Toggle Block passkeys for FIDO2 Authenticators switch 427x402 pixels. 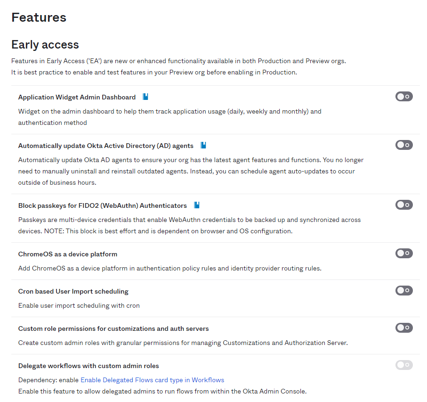(404, 205)
